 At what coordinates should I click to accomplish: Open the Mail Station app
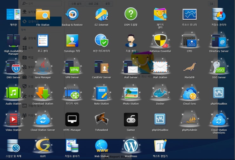pos(160,67)
